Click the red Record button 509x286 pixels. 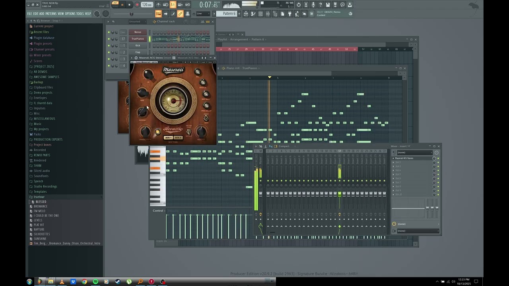137,5
